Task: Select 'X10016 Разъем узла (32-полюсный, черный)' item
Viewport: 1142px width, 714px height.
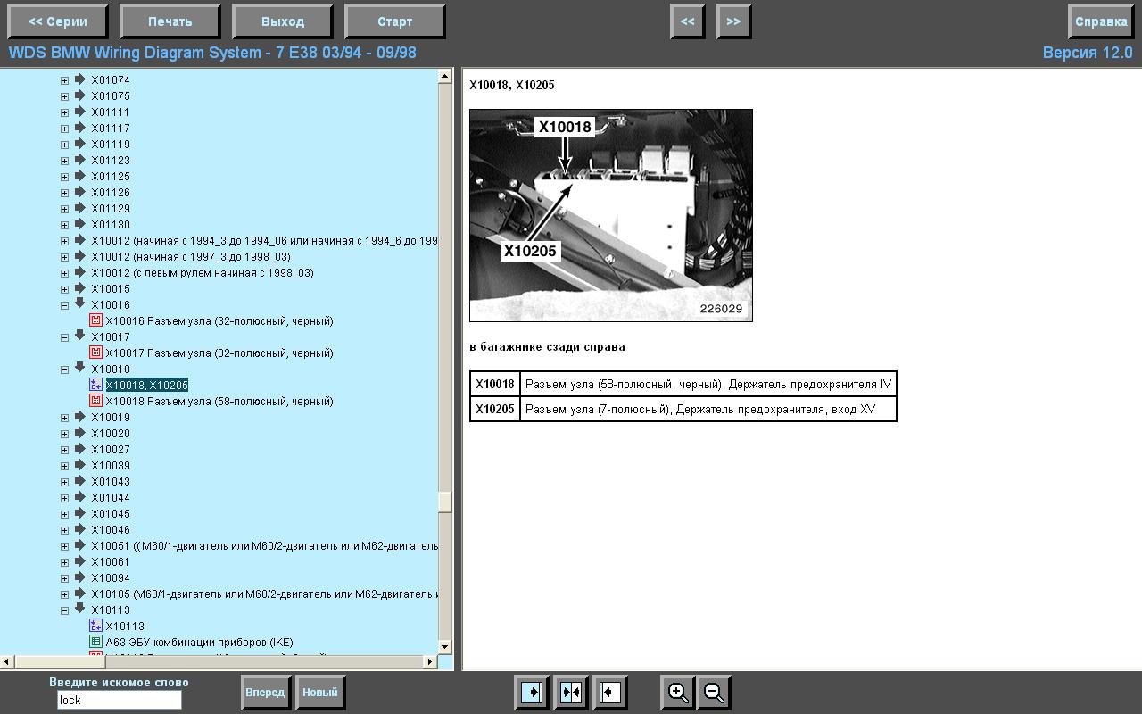Action: click(219, 321)
